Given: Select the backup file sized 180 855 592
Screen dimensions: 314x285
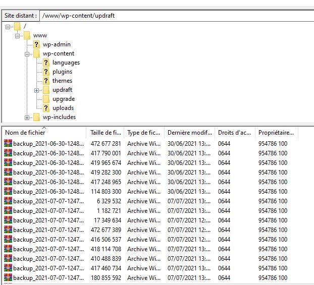Looking at the screenshot, I should 48,278.
